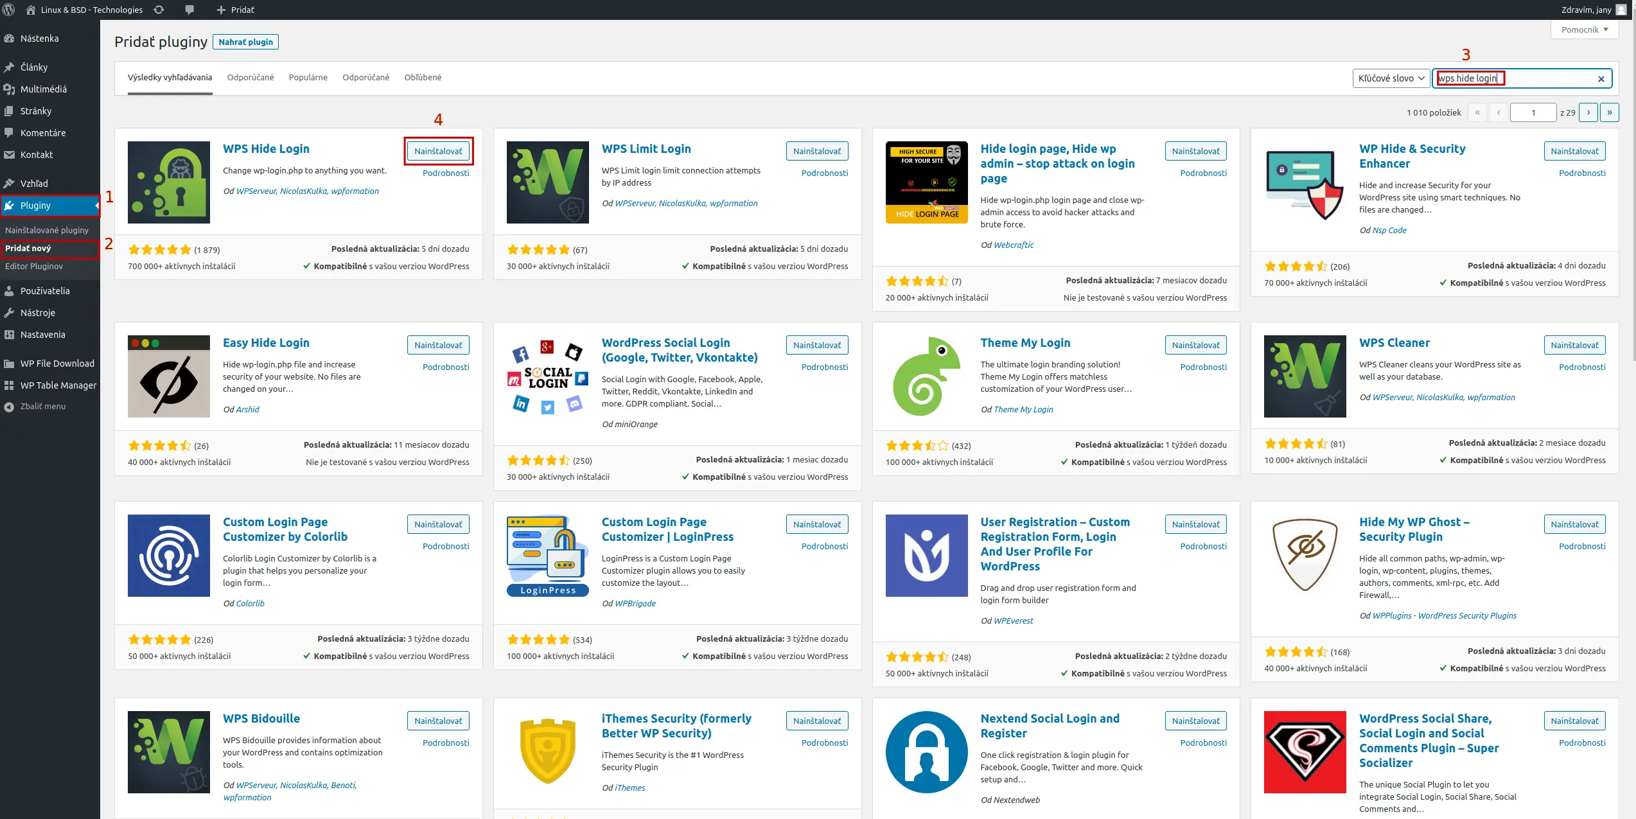Viewport: 1636px width, 819px height.
Task: Open the updates icon in admin bar
Action: (x=159, y=10)
